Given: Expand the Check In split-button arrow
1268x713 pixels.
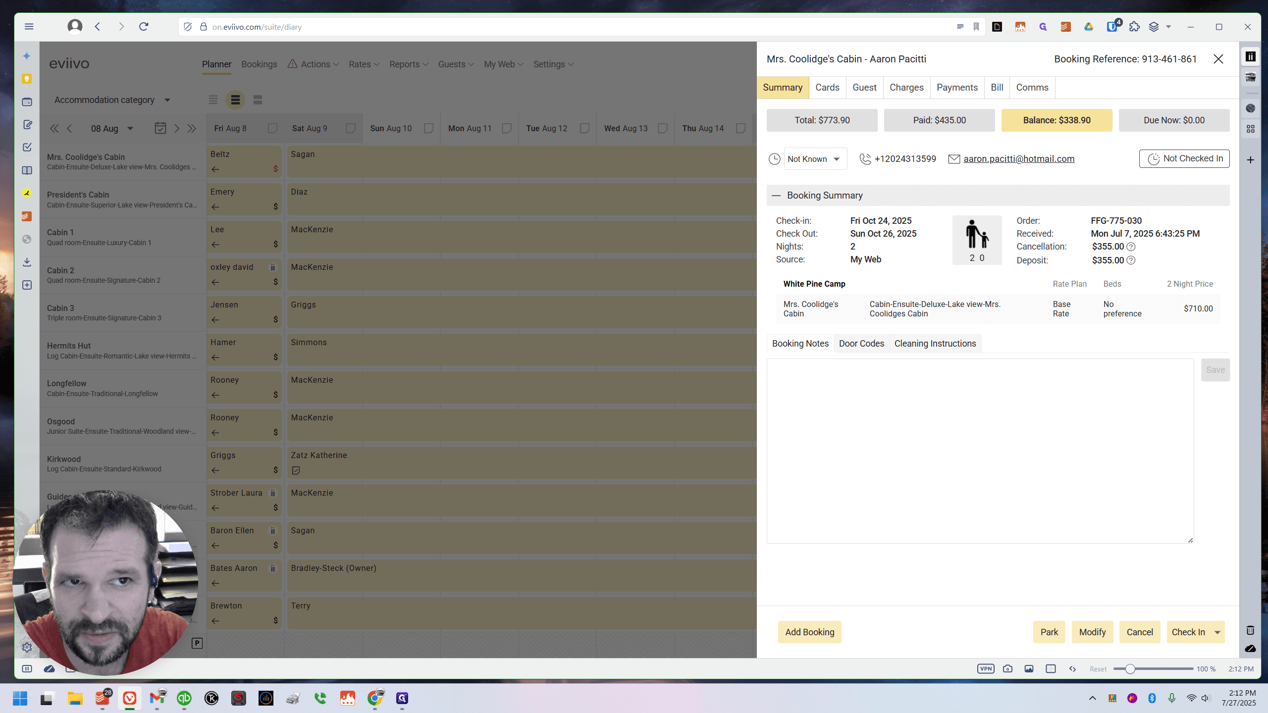Looking at the screenshot, I should click(1217, 632).
